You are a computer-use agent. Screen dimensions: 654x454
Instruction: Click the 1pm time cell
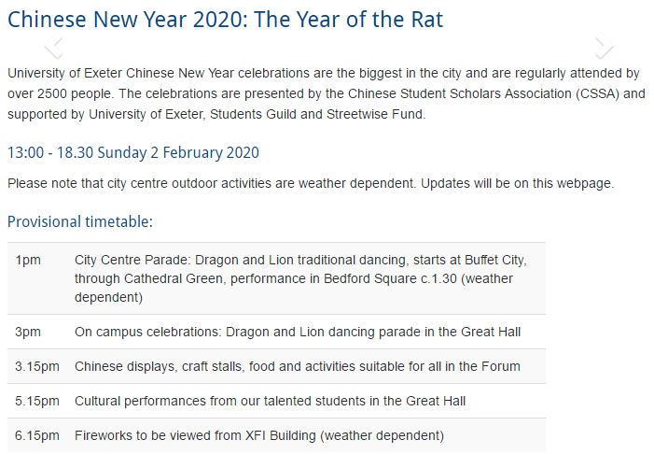click(28, 261)
